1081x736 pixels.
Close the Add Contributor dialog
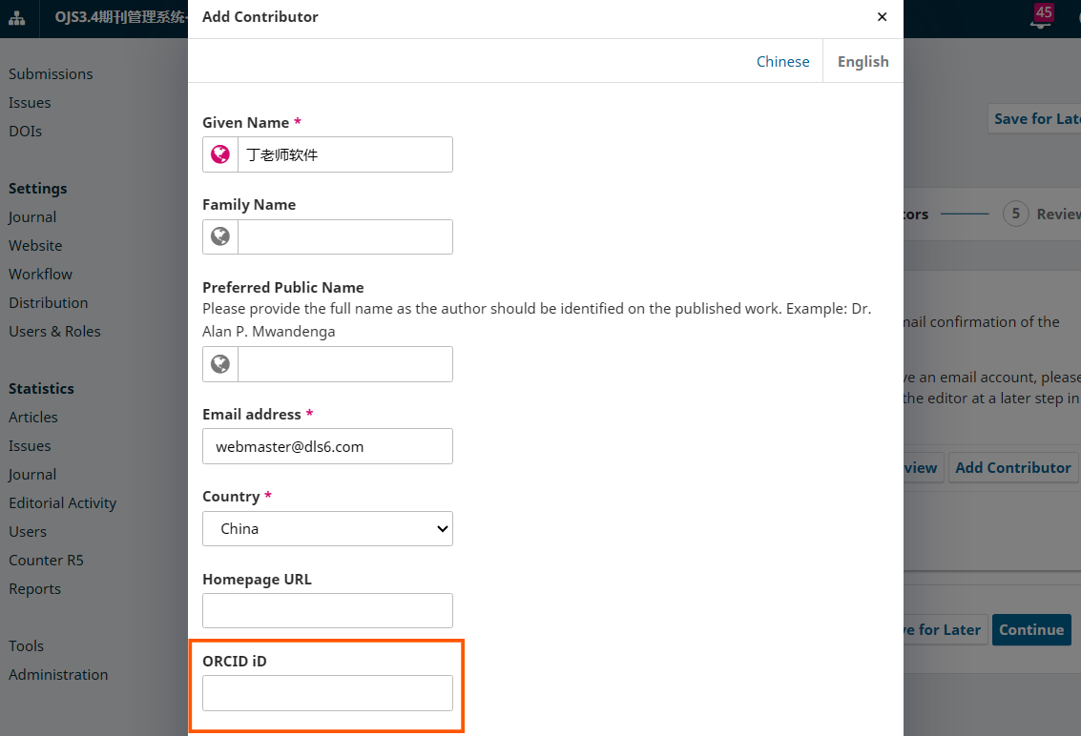point(882,17)
